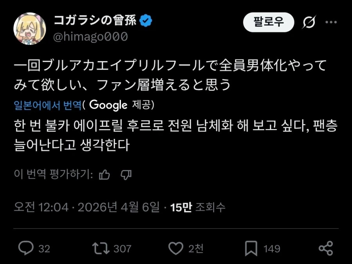Click the blue verified badge
Screen dimensions: 352x264
[146, 21]
